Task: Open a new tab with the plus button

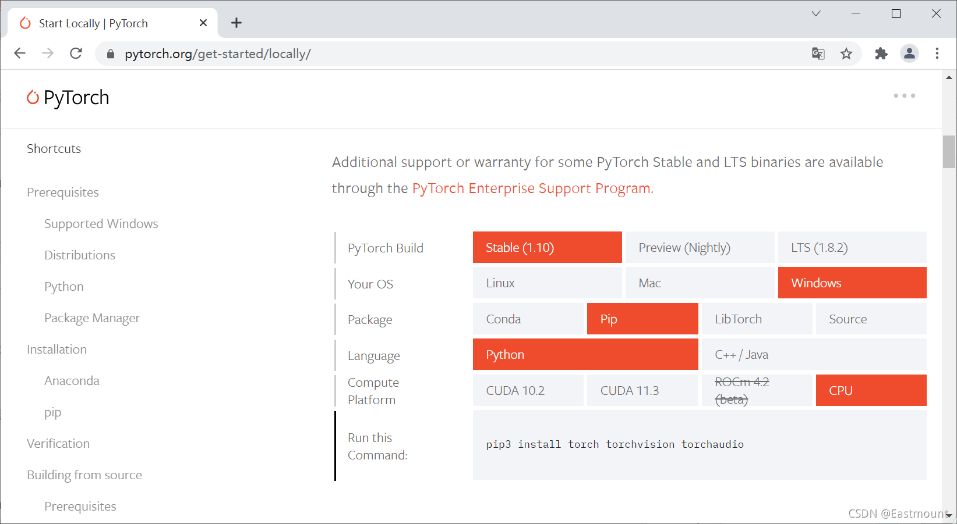Action: coord(236,23)
